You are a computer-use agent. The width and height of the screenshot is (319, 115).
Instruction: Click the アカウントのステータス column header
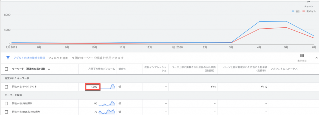[284, 69]
